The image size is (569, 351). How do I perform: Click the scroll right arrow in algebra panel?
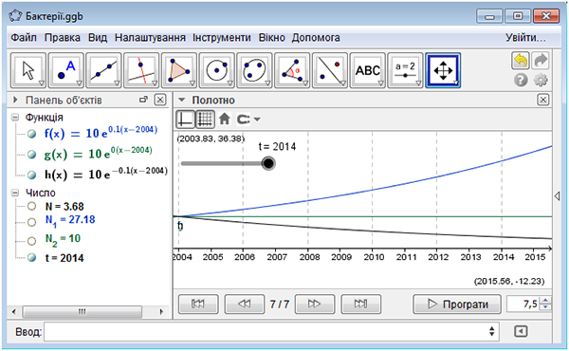(161, 311)
